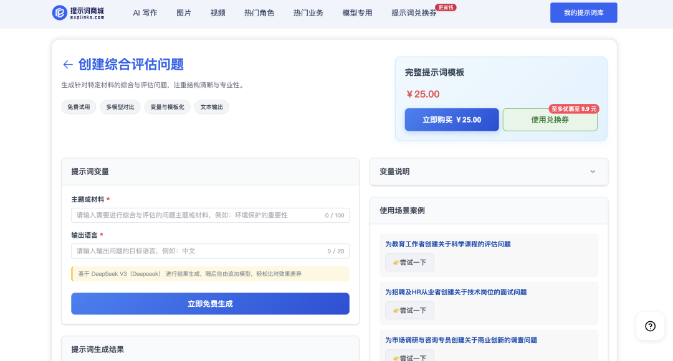Click the 变量说明 panel title
This screenshot has height=361, width=673.
(x=394, y=172)
